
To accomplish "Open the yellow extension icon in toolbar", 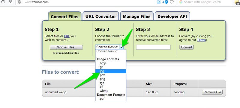I will [237, 2].
